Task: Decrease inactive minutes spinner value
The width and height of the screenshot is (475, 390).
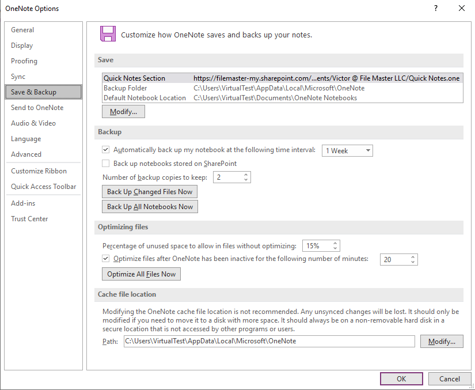Action: [413, 262]
